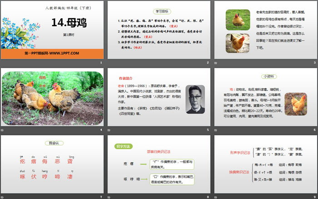Click the black-and-white portrait of 老舍
The width and height of the screenshot is (318, 199).
point(195,99)
